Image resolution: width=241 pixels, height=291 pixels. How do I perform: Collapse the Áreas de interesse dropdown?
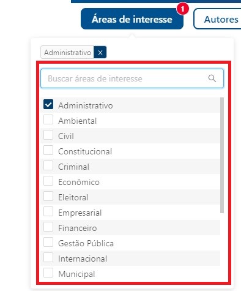tap(132, 19)
